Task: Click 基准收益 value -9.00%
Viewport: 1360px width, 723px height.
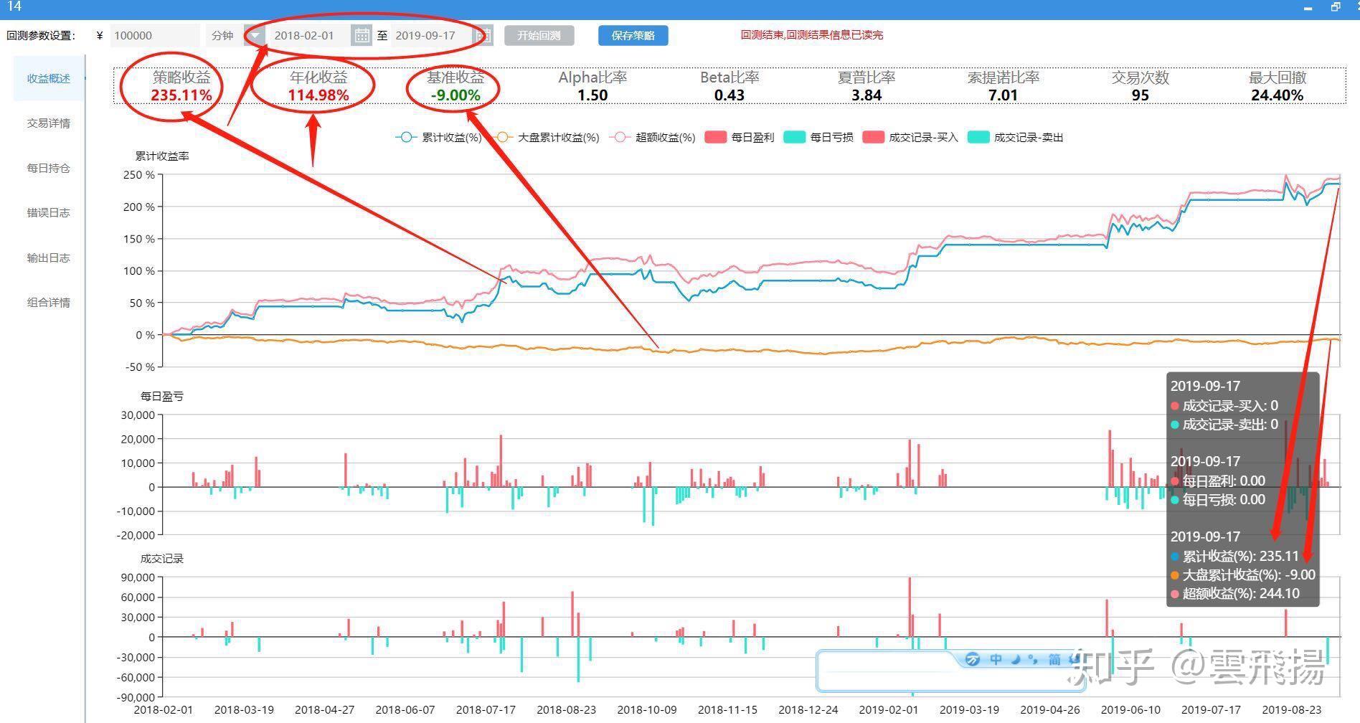Action: coord(455,95)
